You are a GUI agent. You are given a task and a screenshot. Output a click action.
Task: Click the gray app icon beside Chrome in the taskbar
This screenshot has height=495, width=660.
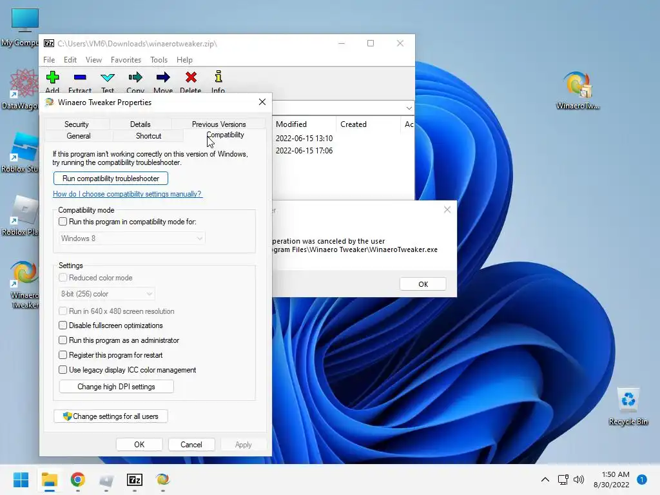point(106,480)
